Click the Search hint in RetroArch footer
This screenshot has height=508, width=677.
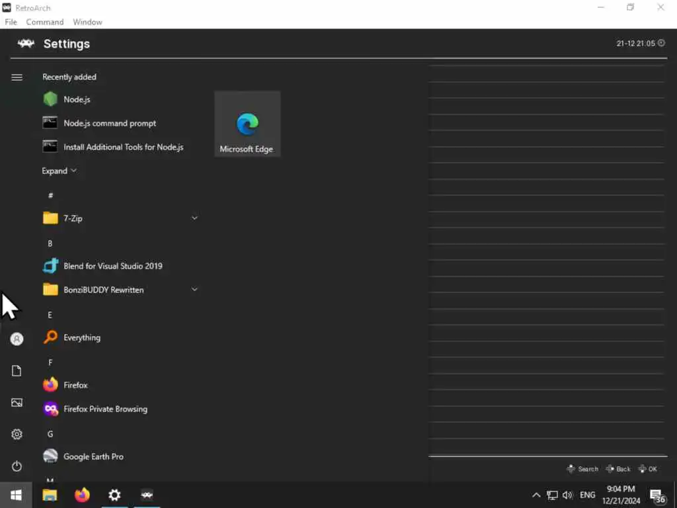tap(583, 469)
